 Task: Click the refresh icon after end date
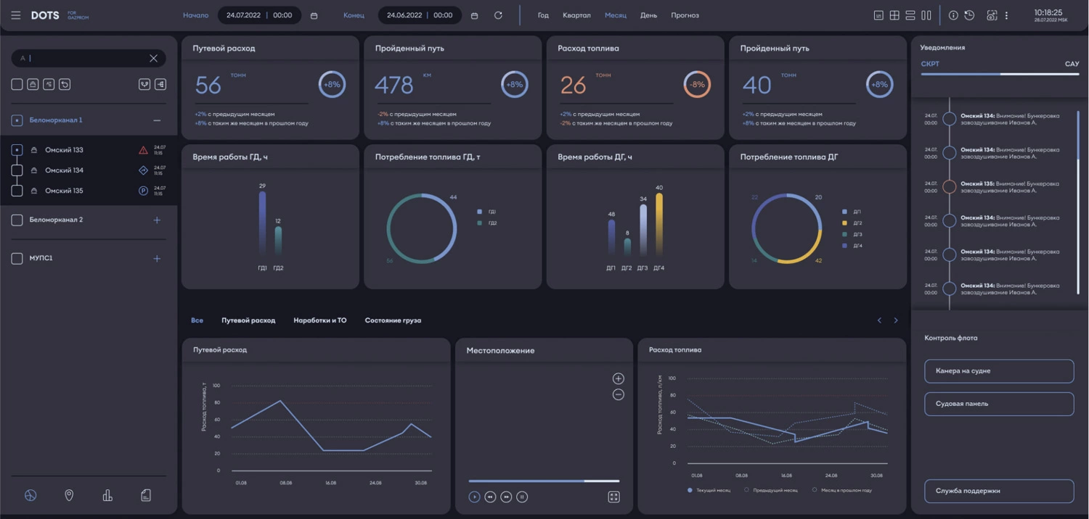497,15
